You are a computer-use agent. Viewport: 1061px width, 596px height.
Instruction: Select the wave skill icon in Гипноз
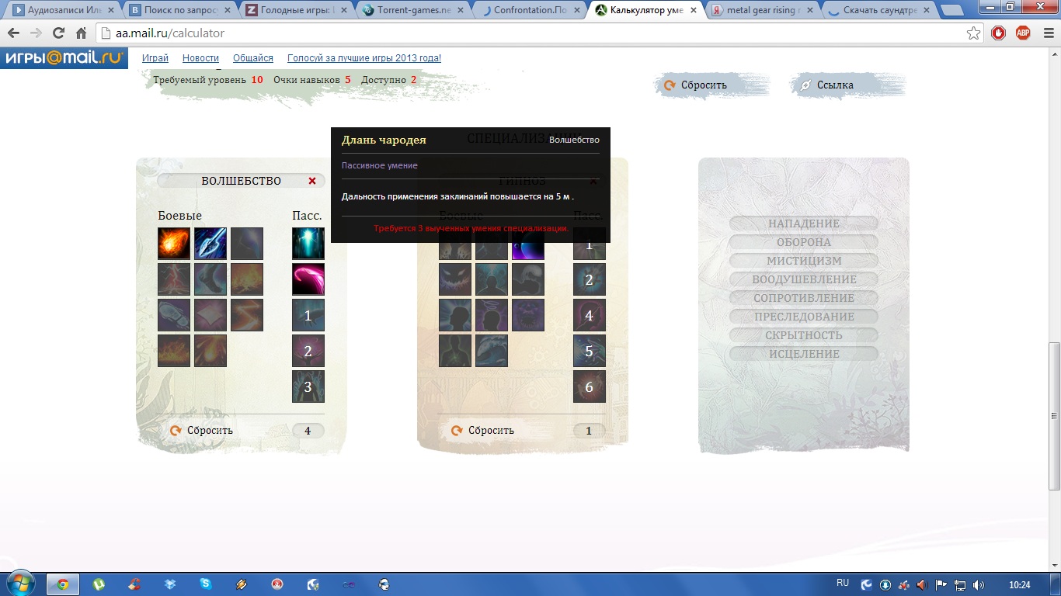pyautogui.click(x=492, y=351)
